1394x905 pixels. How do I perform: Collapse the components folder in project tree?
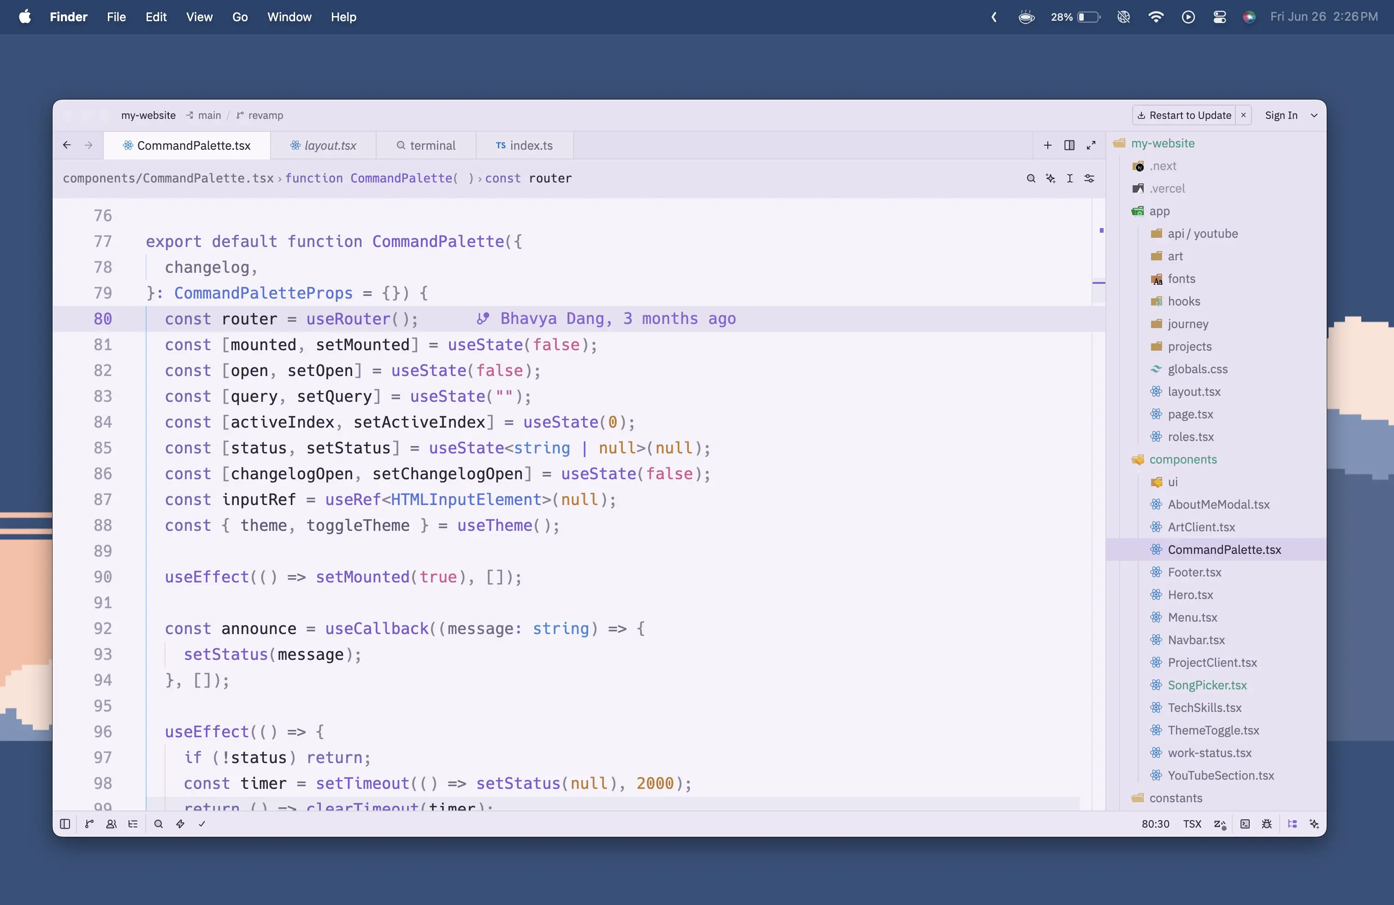coord(1182,459)
